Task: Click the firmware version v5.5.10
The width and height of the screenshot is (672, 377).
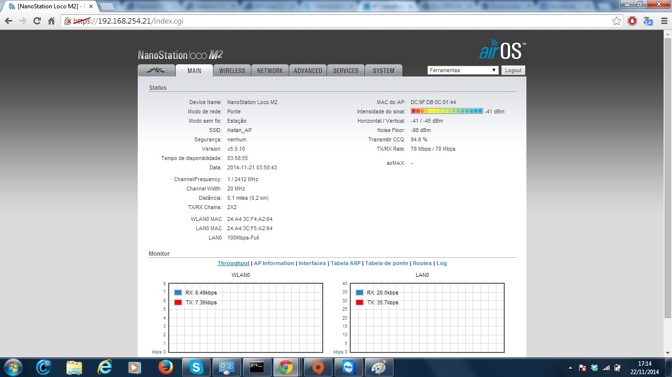Action: pyautogui.click(x=236, y=149)
